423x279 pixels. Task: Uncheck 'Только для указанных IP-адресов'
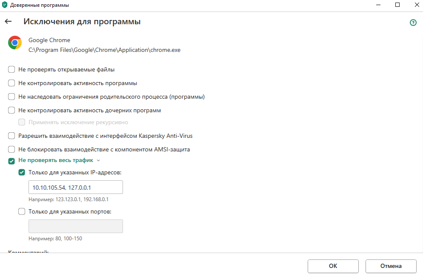tap(22, 173)
